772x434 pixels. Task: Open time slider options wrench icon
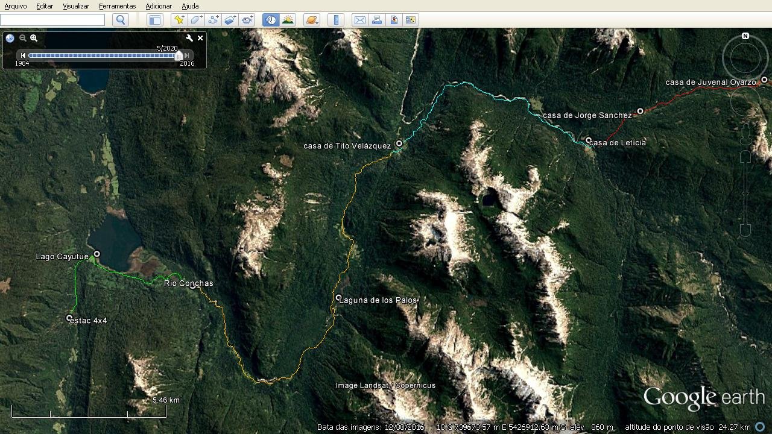[189, 38]
